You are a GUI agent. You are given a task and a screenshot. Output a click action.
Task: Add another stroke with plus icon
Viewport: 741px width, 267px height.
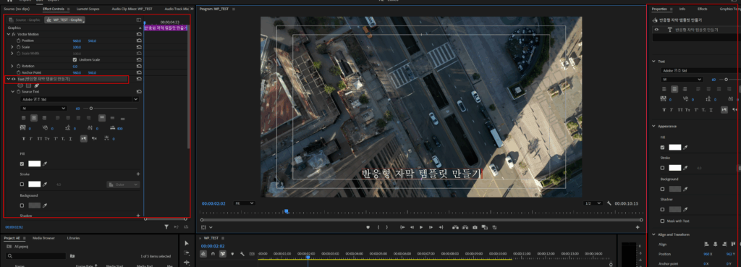(138, 174)
